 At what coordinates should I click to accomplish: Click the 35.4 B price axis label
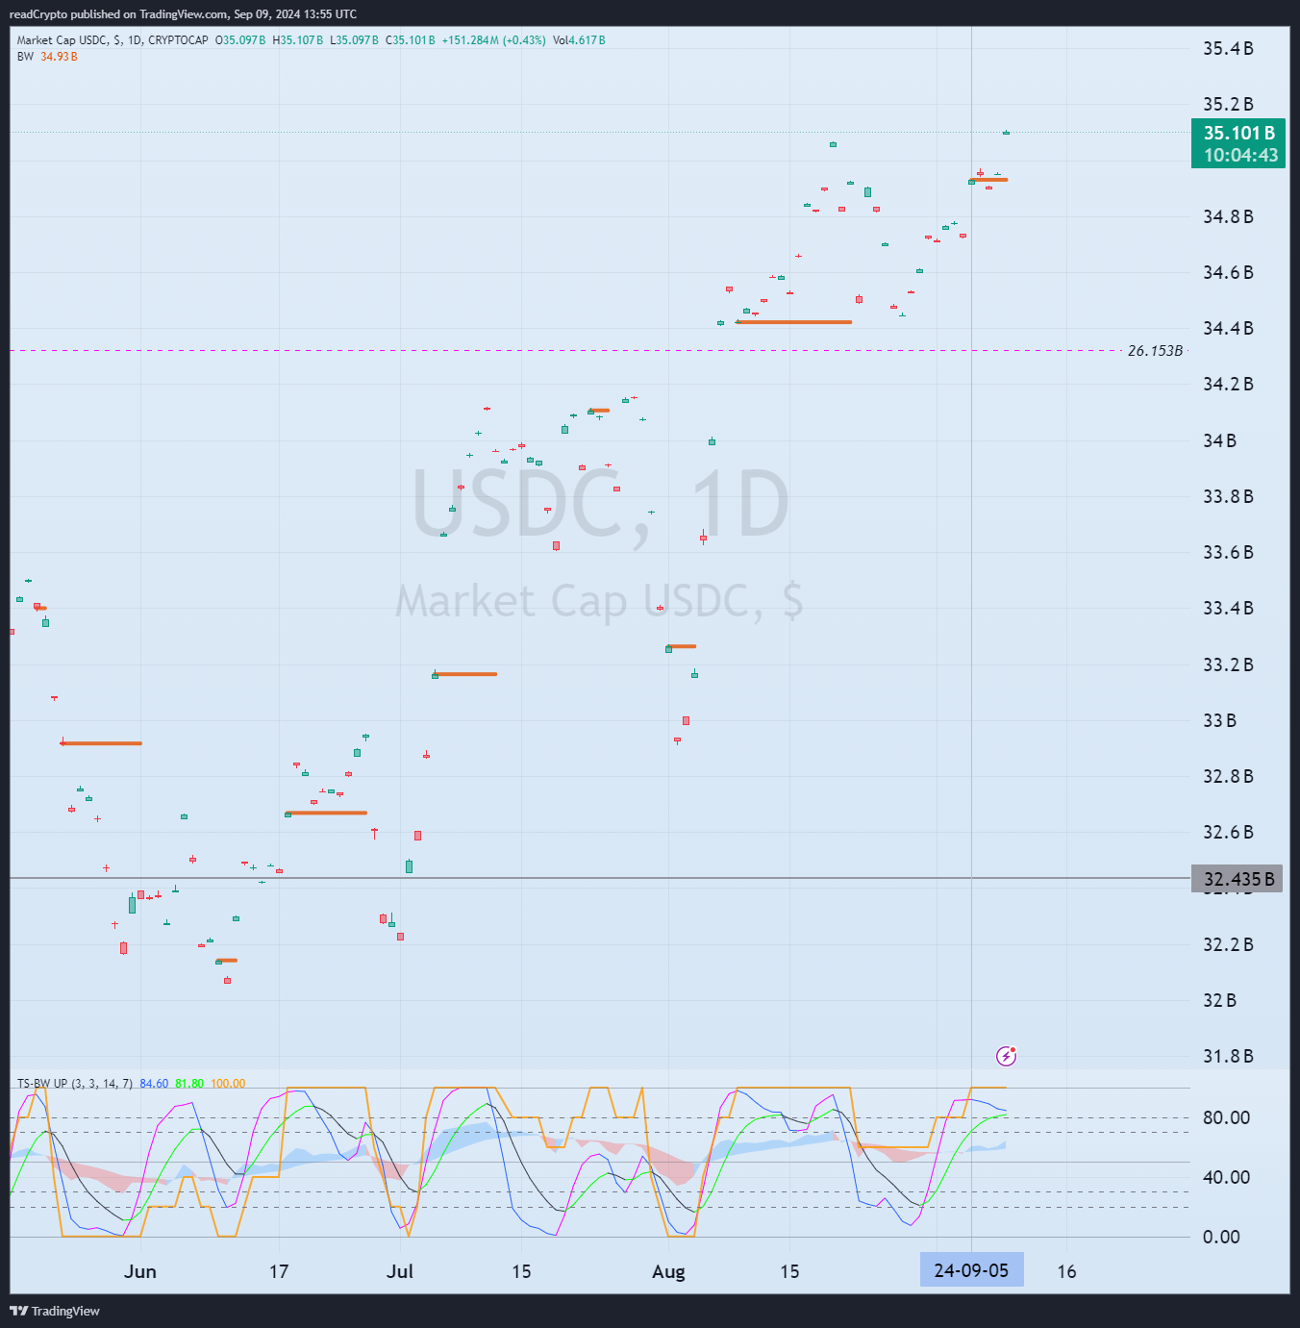[x=1228, y=48]
